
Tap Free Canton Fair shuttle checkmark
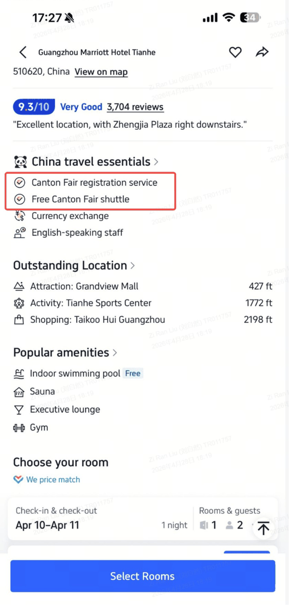pos(20,199)
